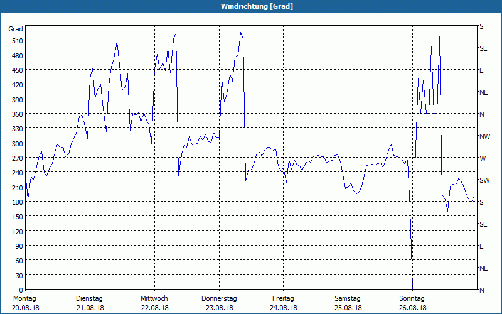
Task: Click the 120 value on left axis
Action: pyautogui.click(x=18, y=231)
